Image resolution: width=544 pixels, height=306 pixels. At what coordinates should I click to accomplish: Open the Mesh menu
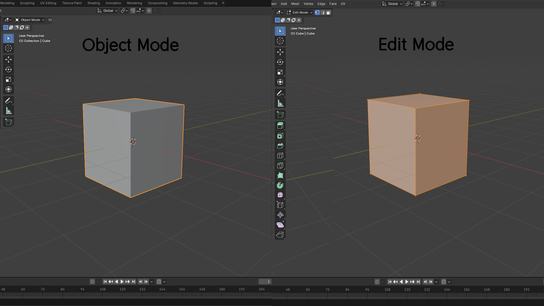(x=295, y=4)
